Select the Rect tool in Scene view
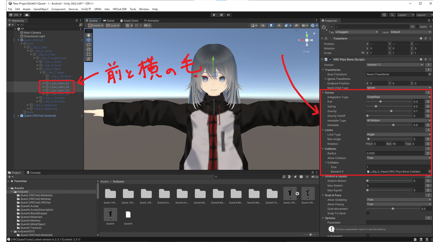 tap(88, 54)
